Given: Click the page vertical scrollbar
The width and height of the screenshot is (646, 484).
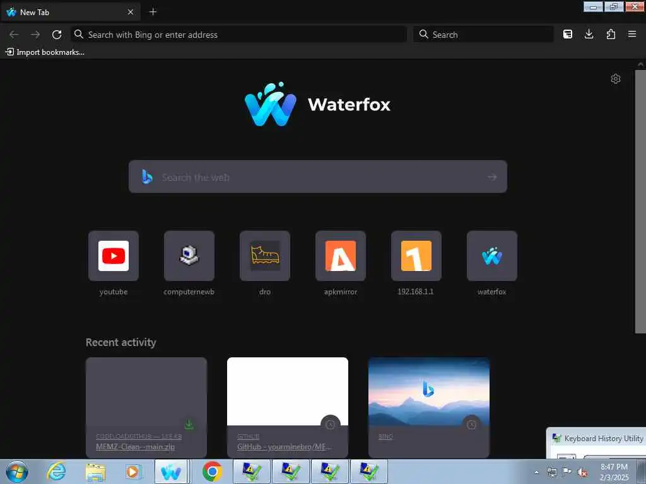Looking at the screenshot, I should [640, 202].
